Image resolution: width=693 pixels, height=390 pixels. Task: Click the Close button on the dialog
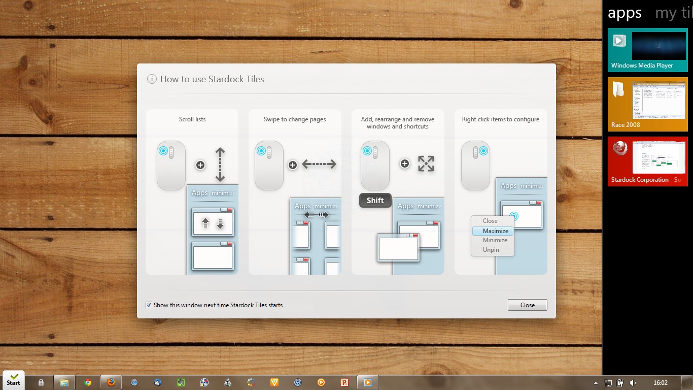click(x=527, y=305)
